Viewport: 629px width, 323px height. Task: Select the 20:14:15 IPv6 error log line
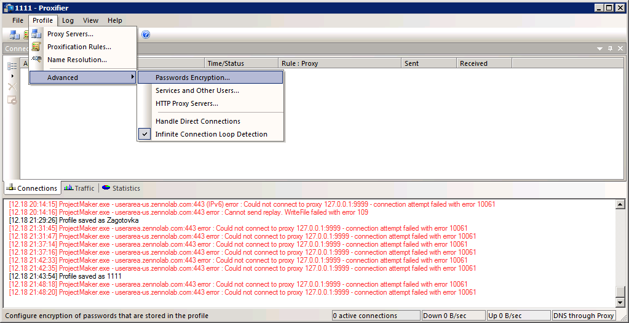[x=252, y=204]
